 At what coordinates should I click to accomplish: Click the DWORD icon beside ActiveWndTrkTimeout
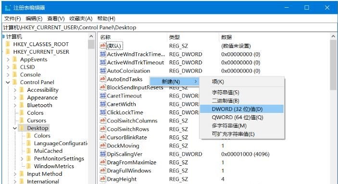coord(102,62)
